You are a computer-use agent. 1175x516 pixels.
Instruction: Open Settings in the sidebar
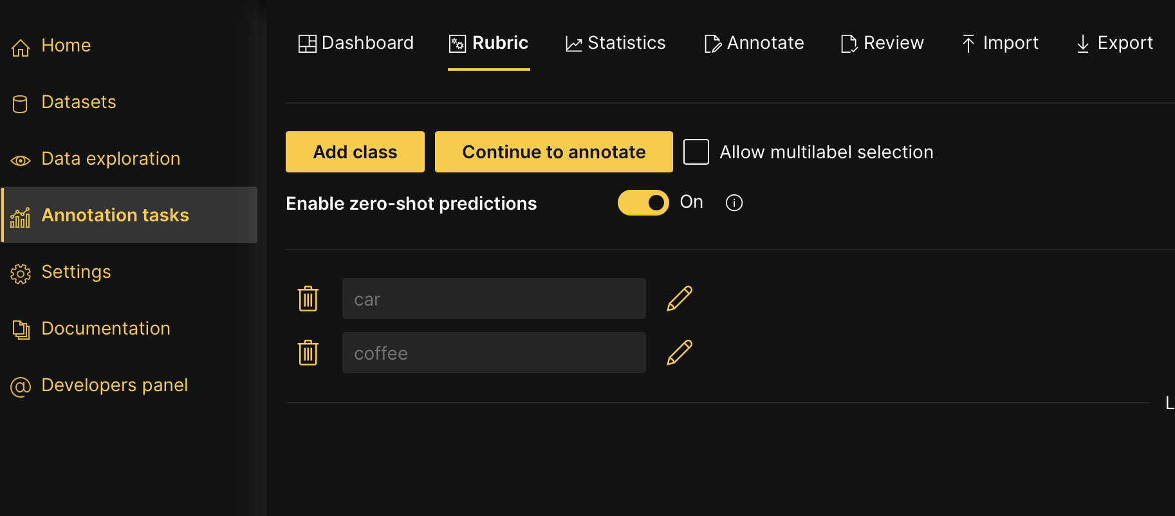[x=76, y=272]
